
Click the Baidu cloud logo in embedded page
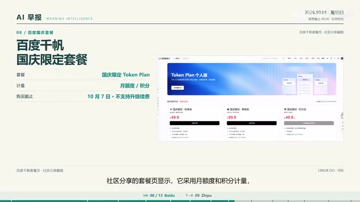pyautogui.click(x=164, y=58)
